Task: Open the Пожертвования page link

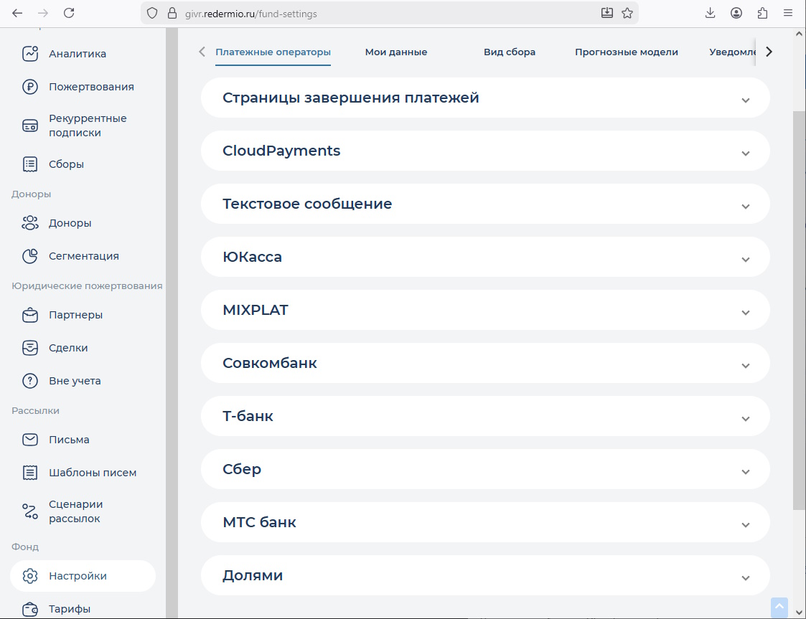Action: tap(91, 87)
